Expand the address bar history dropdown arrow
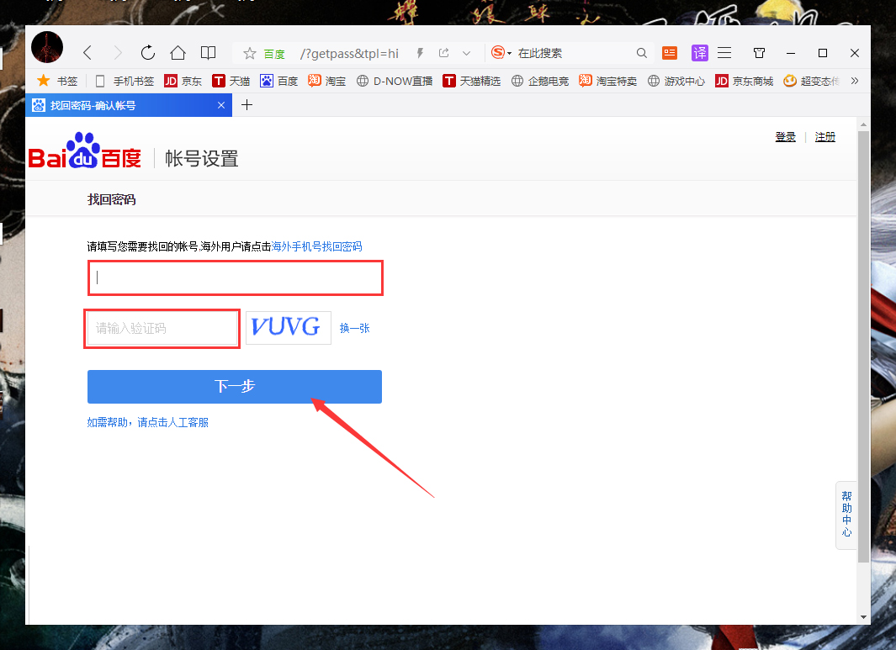This screenshot has width=896, height=650. [x=467, y=52]
